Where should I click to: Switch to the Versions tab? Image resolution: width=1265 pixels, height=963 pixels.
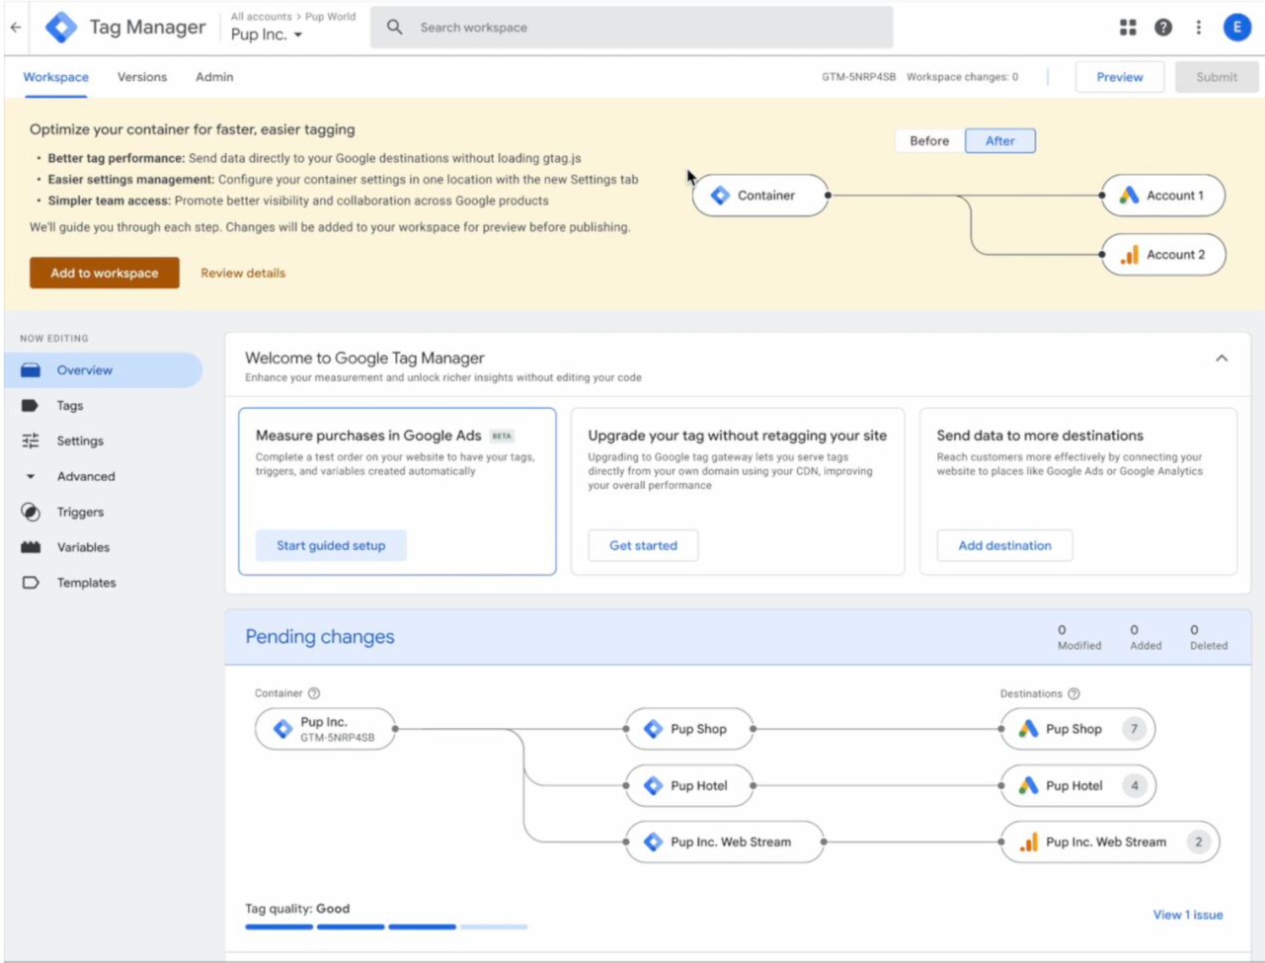pos(142,77)
